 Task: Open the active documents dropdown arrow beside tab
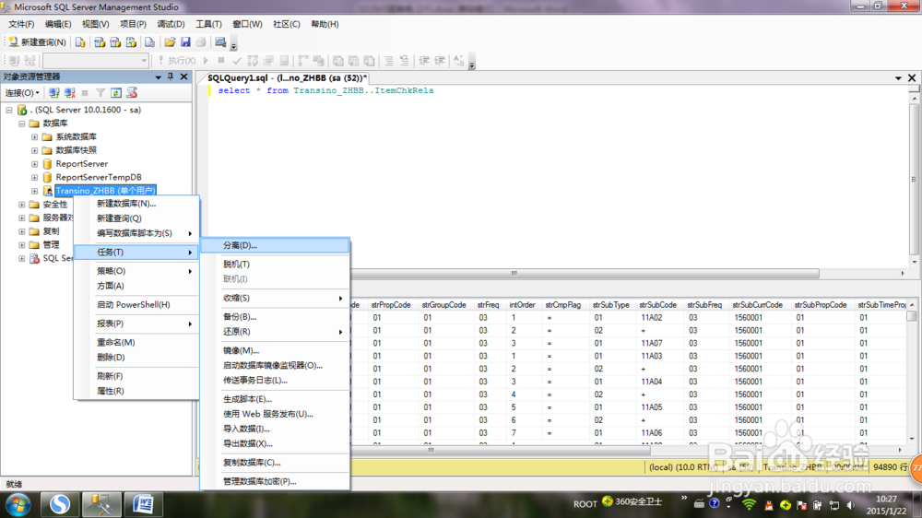[898, 78]
